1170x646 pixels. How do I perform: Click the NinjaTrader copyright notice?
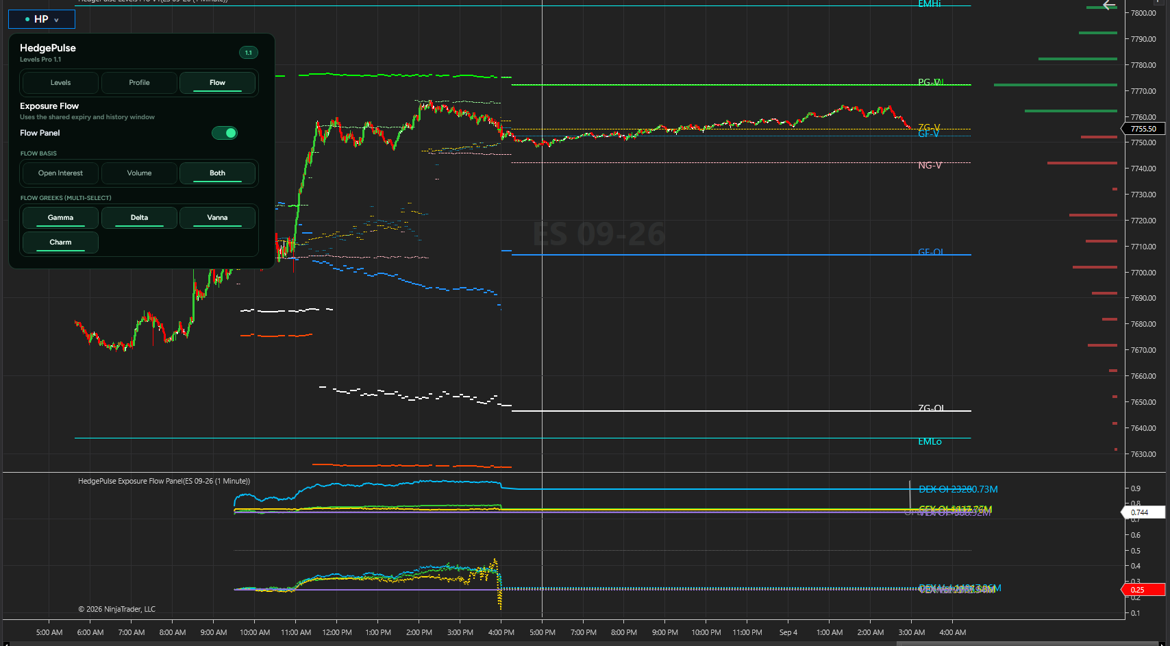point(116,609)
